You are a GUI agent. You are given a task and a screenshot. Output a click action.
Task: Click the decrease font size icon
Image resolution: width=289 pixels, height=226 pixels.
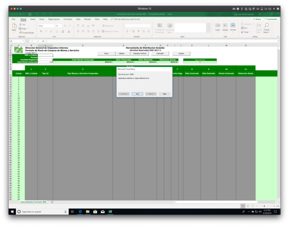[x=70, y=26]
